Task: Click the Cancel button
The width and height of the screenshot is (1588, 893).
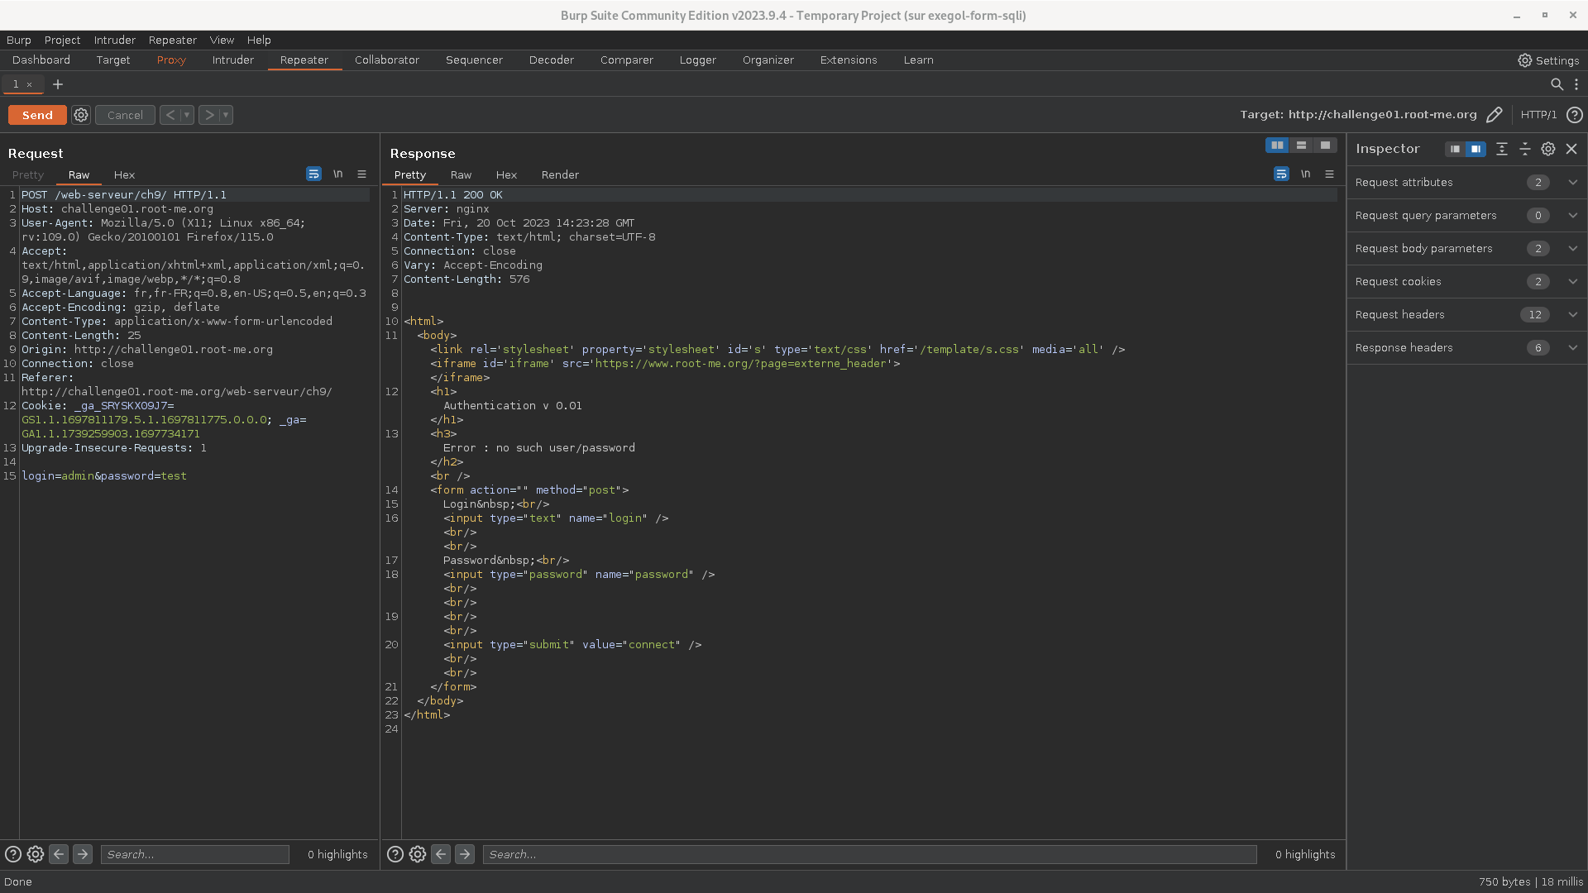Action: coord(125,115)
